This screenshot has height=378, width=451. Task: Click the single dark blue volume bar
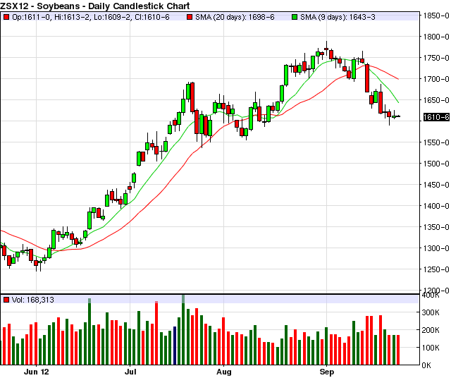coord(175,346)
